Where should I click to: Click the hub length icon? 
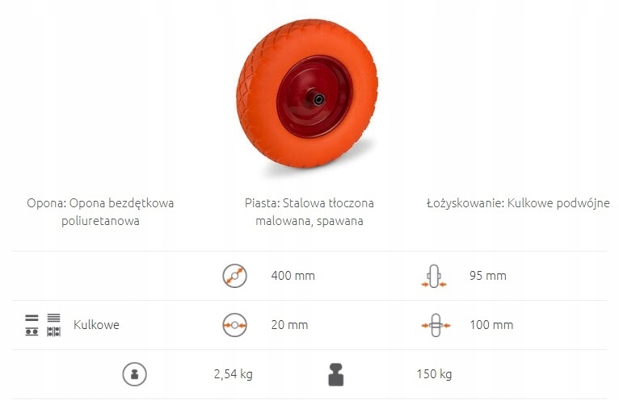pos(436,325)
